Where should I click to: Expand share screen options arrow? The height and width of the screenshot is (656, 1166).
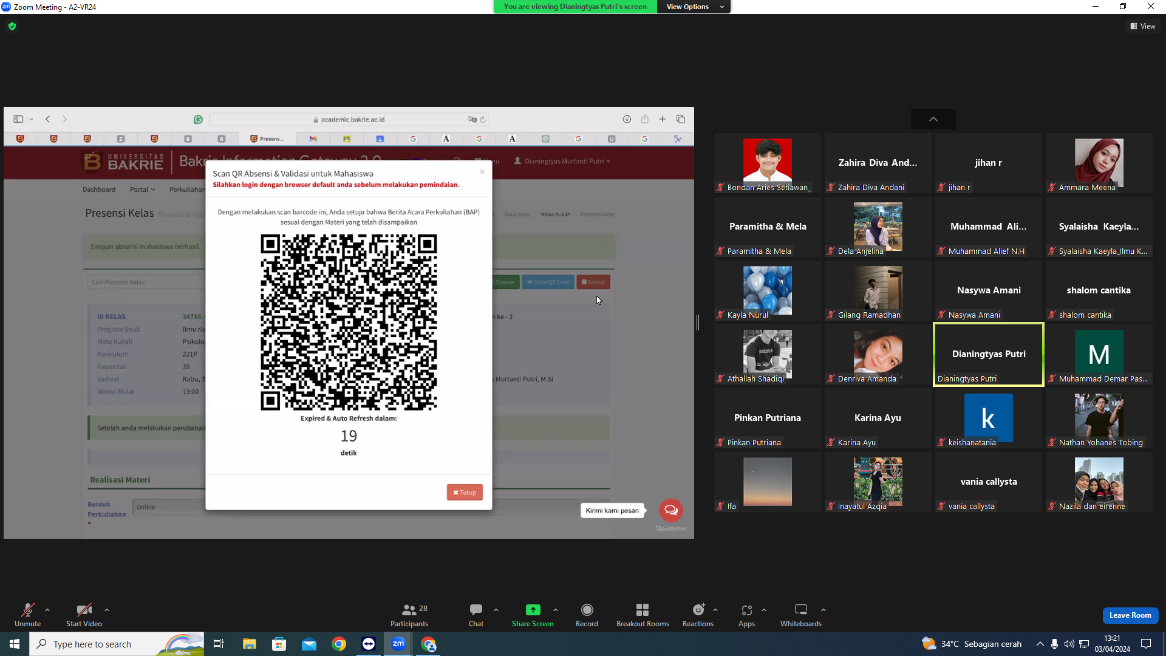pos(556,610)
